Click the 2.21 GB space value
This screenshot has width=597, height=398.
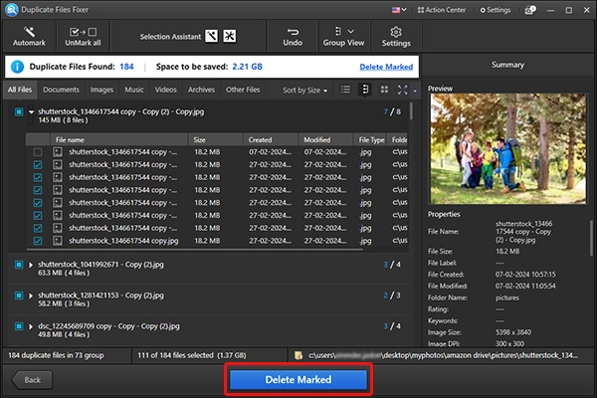click(247, 67)
